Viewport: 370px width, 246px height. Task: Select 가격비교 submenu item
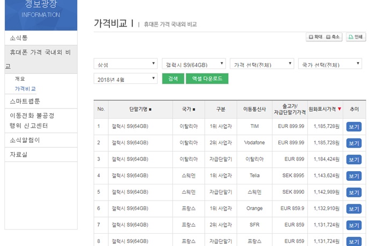click(25, 89)
